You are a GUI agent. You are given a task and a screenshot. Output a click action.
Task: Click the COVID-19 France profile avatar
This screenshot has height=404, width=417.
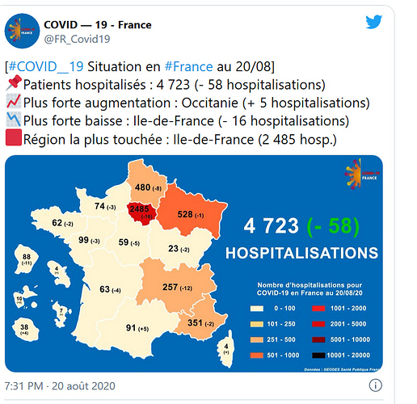click(22, 31)
